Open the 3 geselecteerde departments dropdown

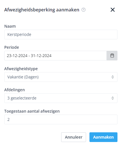tap(61, 98)
